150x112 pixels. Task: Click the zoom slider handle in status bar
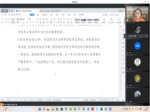pos(106,100)
